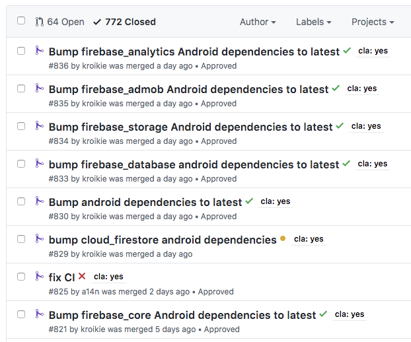Click author kroikie on PR #829
The width and height of the screenshot is (411, 342).
click(x=94, y=254)
